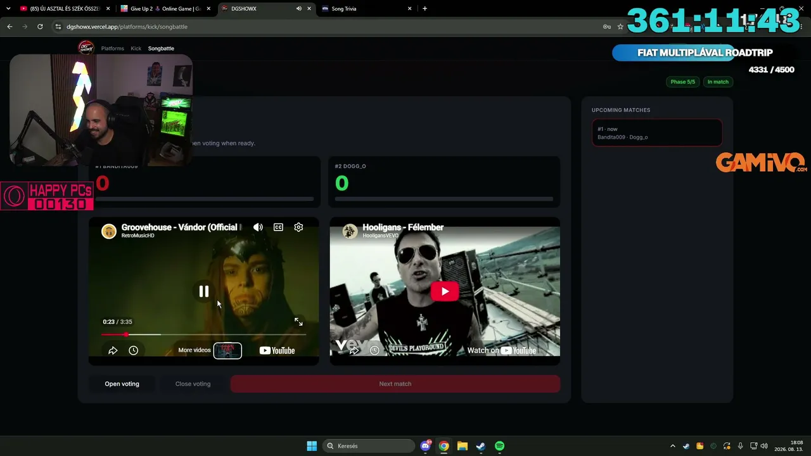Switch to the Give Up 2 Online Game tab

pyautogui.click(x=165, y=9)
